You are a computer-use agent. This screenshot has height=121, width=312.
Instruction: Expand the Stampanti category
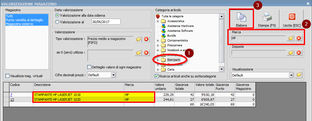click(158, 60)
